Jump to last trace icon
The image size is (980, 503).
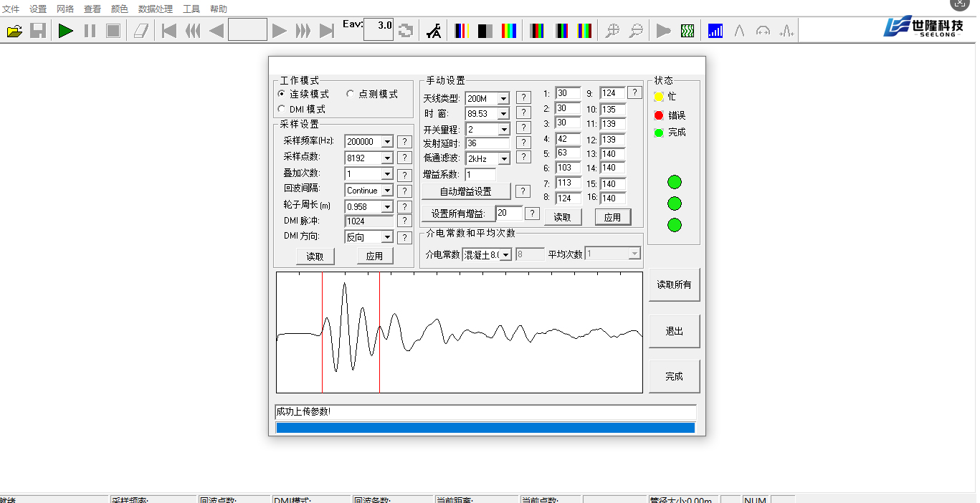pyautogui.click(x=327, y=31)
